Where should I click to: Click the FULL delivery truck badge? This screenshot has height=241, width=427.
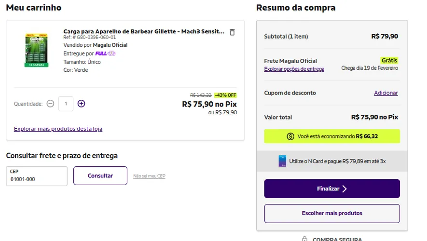(105, 54)
